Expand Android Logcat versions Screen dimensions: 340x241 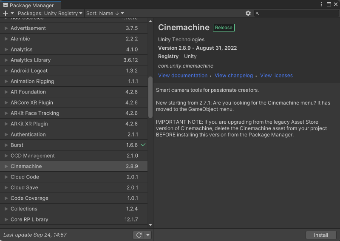click(x=6, y=71)
